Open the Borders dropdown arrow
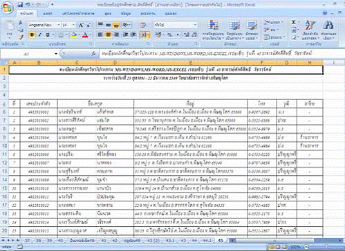The height and width of the screenshot is (251, 345). tap(66, 35)
